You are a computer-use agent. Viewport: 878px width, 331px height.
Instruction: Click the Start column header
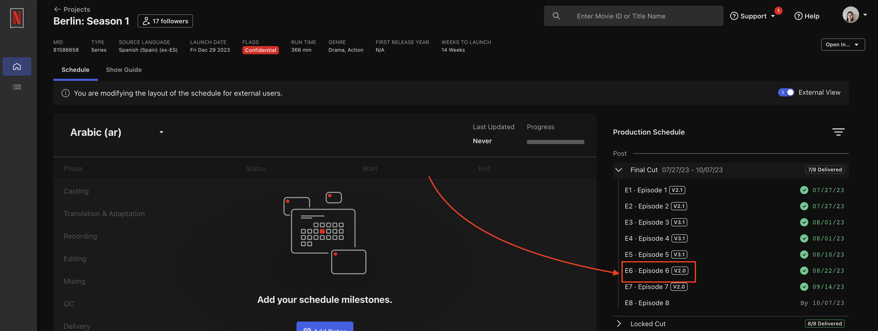pos(370,169)
